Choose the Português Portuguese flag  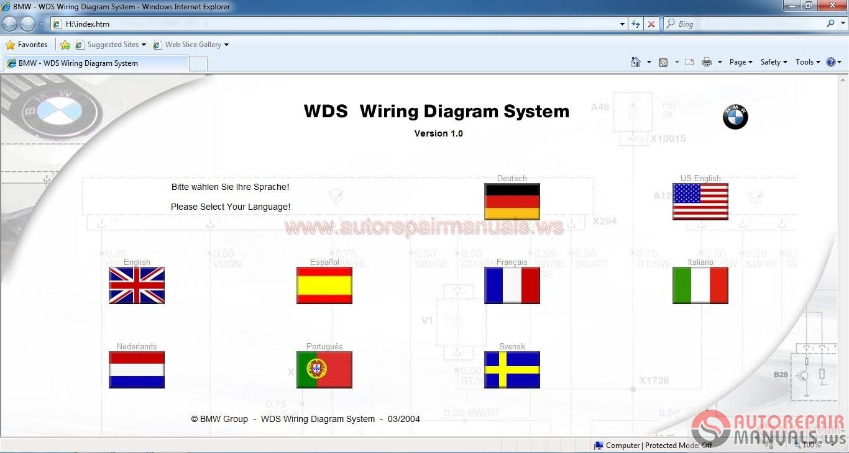pyautogui.click(x=324, y=370)
